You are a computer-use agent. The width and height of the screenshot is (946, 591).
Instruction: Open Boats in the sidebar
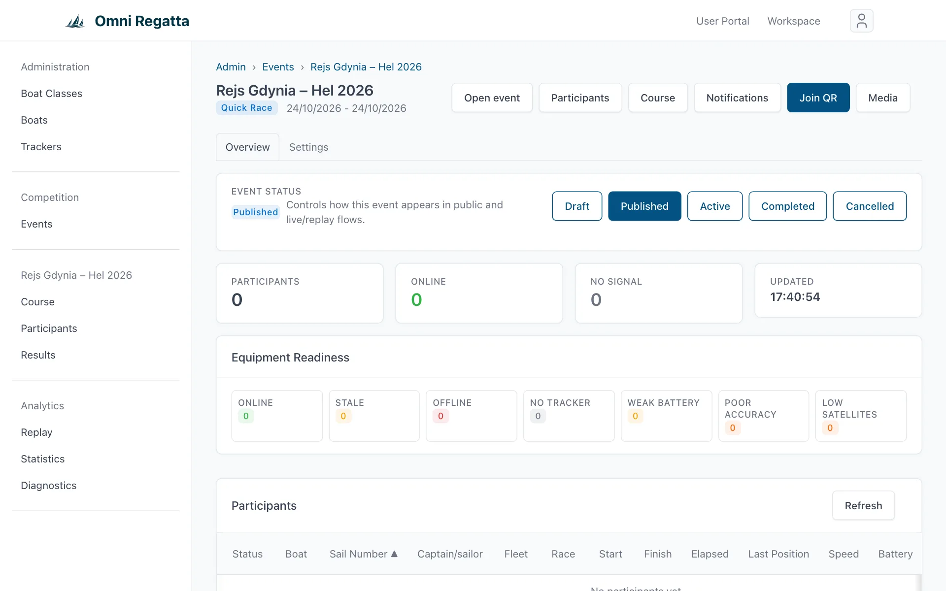pos(34,120)
